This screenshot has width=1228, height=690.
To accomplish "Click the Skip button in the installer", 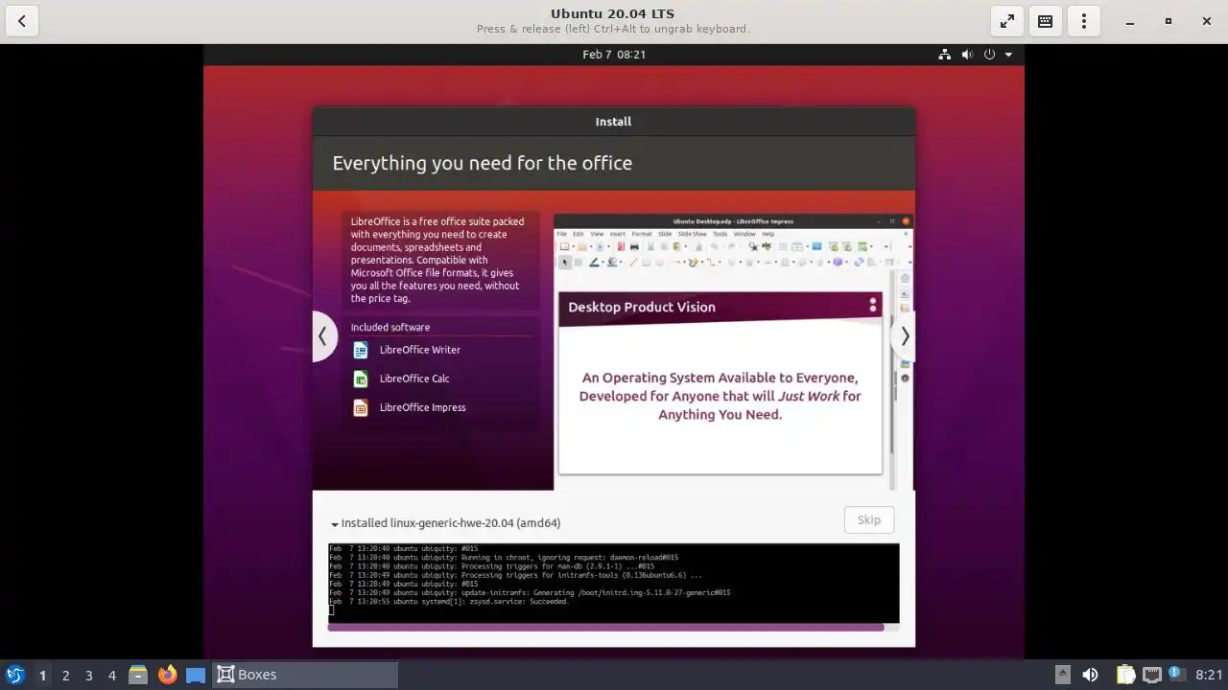I will 869,519.
